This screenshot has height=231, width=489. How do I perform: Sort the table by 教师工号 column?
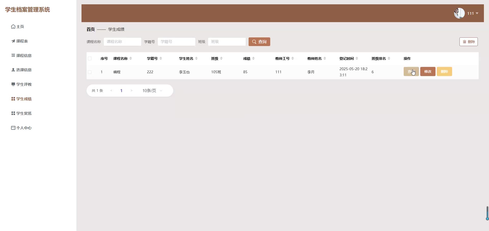pyautogui.click(x=293, y=59)
